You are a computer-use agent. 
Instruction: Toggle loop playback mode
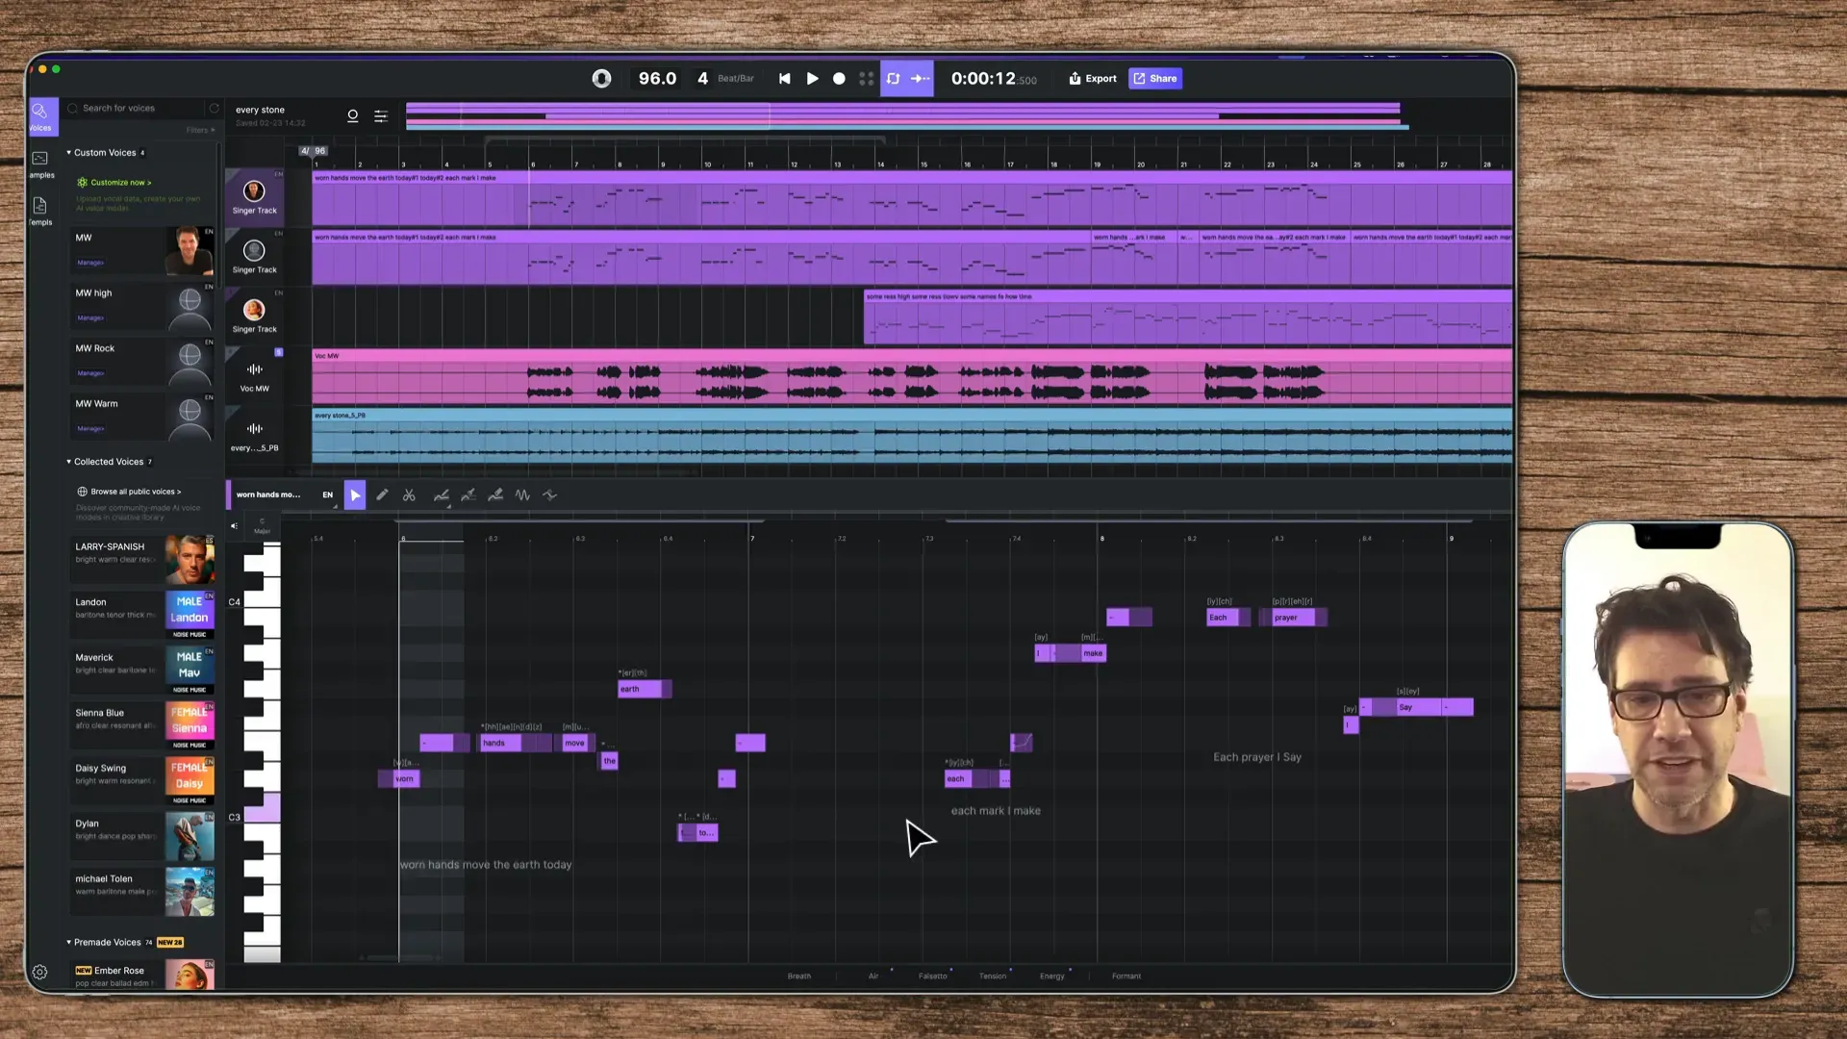point(893,79)
